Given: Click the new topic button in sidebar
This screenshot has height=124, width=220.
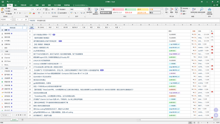Looking at the screenshot, I should pyautogui.click(x=12, y=28).
